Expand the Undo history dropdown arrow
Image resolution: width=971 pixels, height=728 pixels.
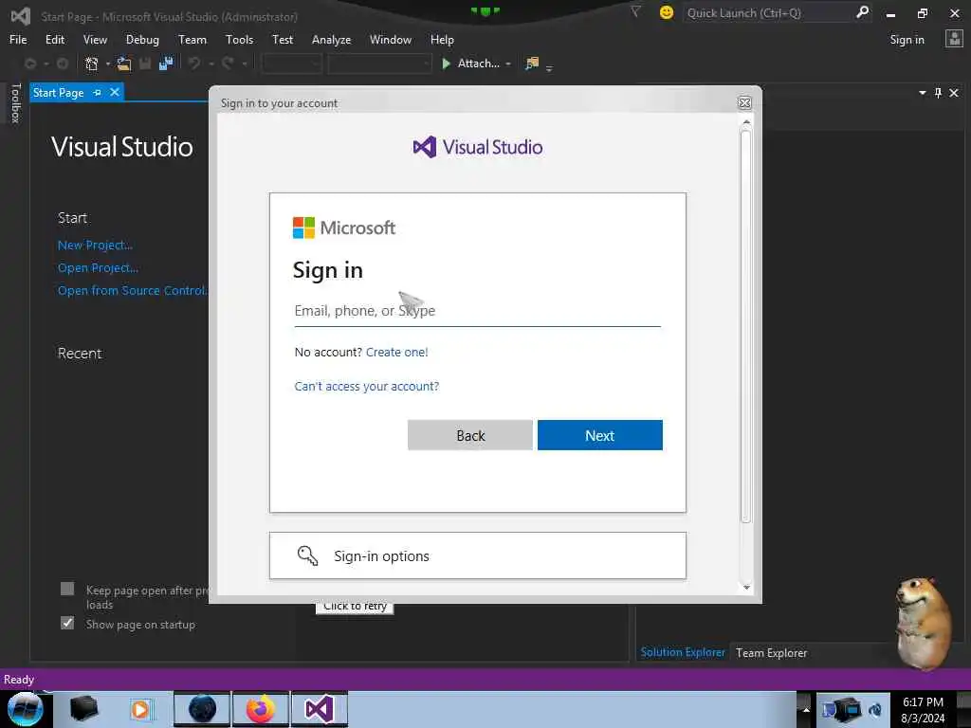click(x=211, y=64)
